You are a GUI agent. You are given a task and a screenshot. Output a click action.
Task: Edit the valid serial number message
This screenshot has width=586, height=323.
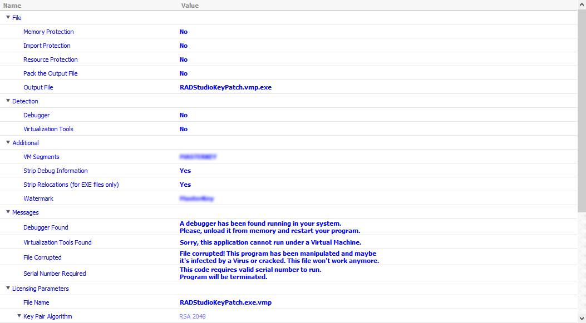(x=250, y=274)
